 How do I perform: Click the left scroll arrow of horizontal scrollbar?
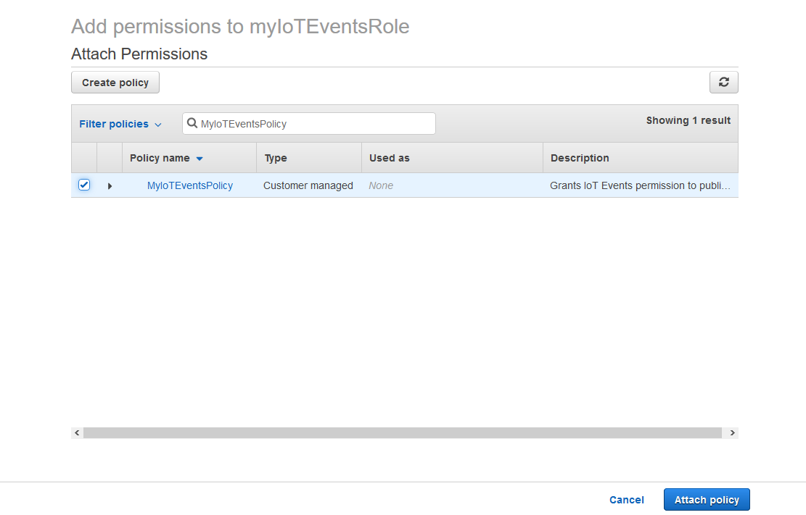coord(77,432)
